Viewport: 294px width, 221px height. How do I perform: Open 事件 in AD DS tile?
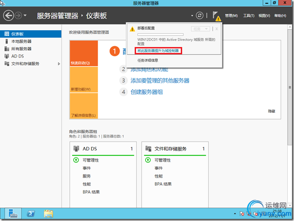(x=87, y=168)
